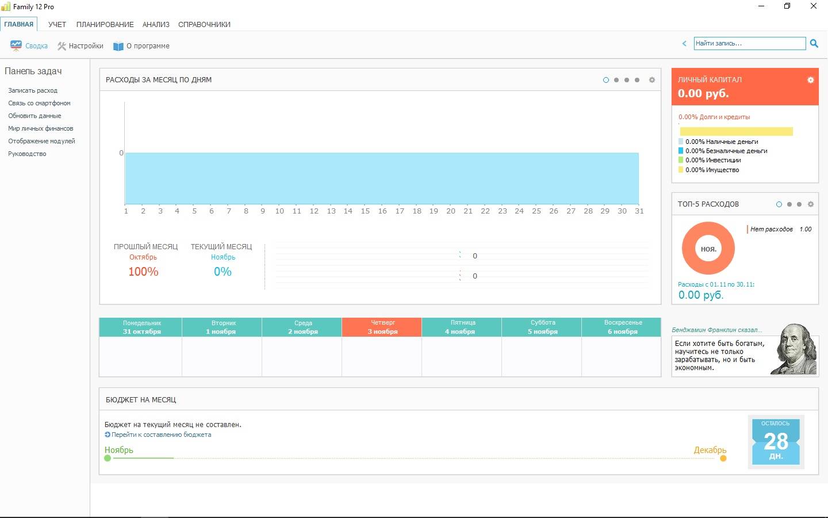Switch to СПРАВОЧНИКИ tab
This screenshot has height=518, width=828.
(x=204, y=24)
